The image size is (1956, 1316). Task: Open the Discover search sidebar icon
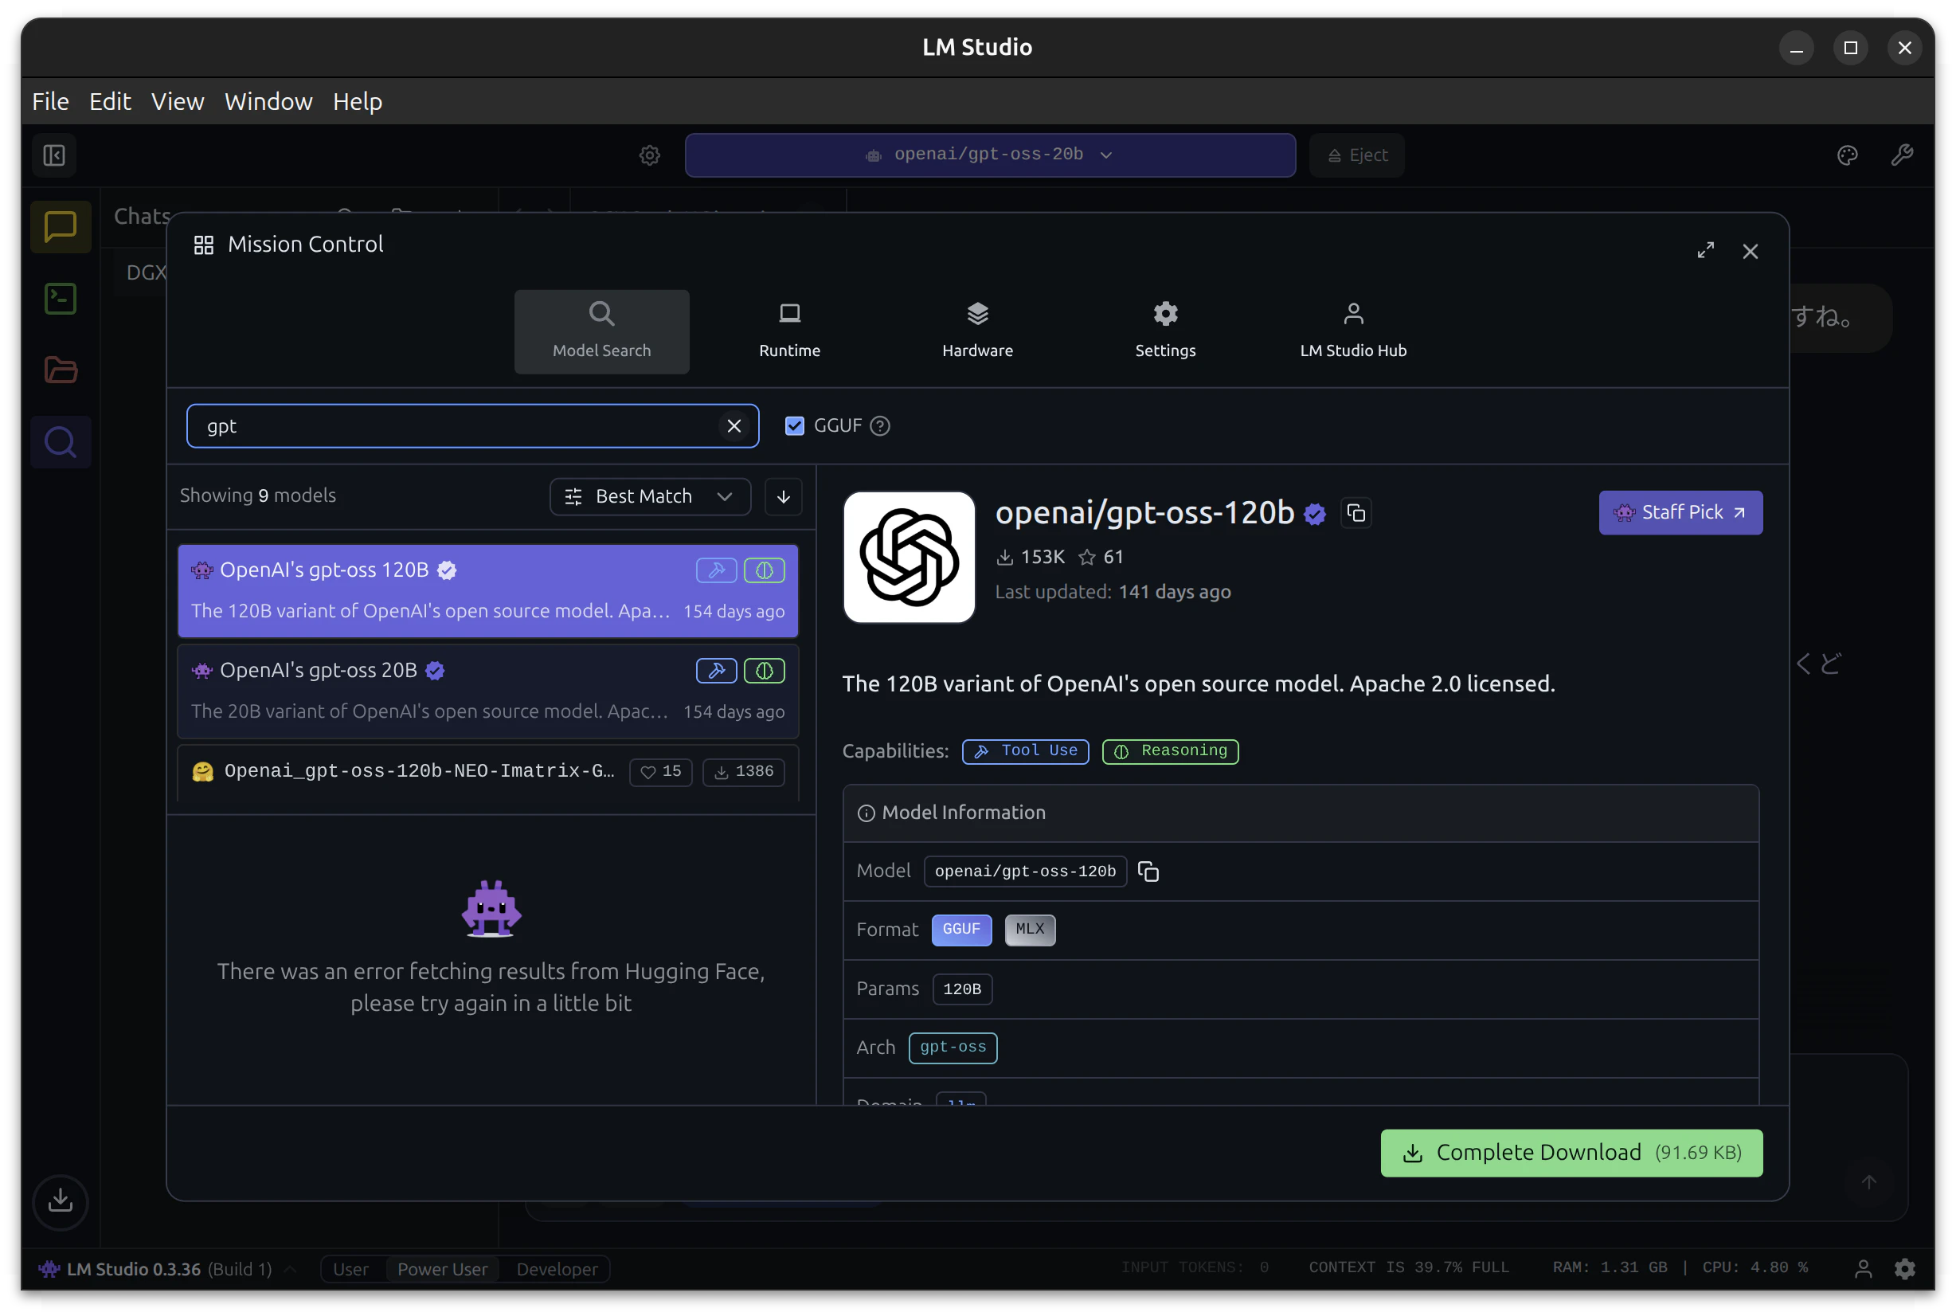61,442
